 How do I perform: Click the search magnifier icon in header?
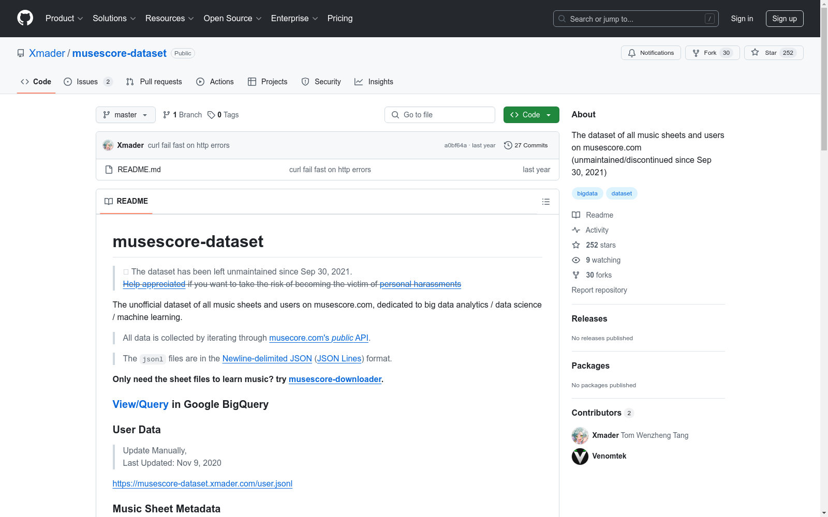pos(562,19)
